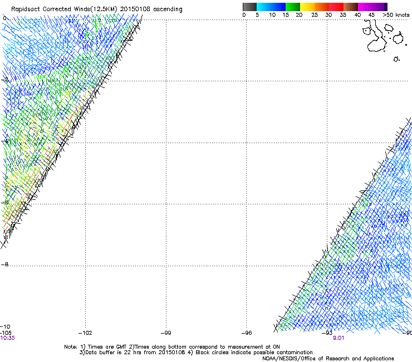The height and width of the screenshot is (362, 412).
Task: Select the yellow 20-25 knots legend color
Action: click(x=307, y=7)
